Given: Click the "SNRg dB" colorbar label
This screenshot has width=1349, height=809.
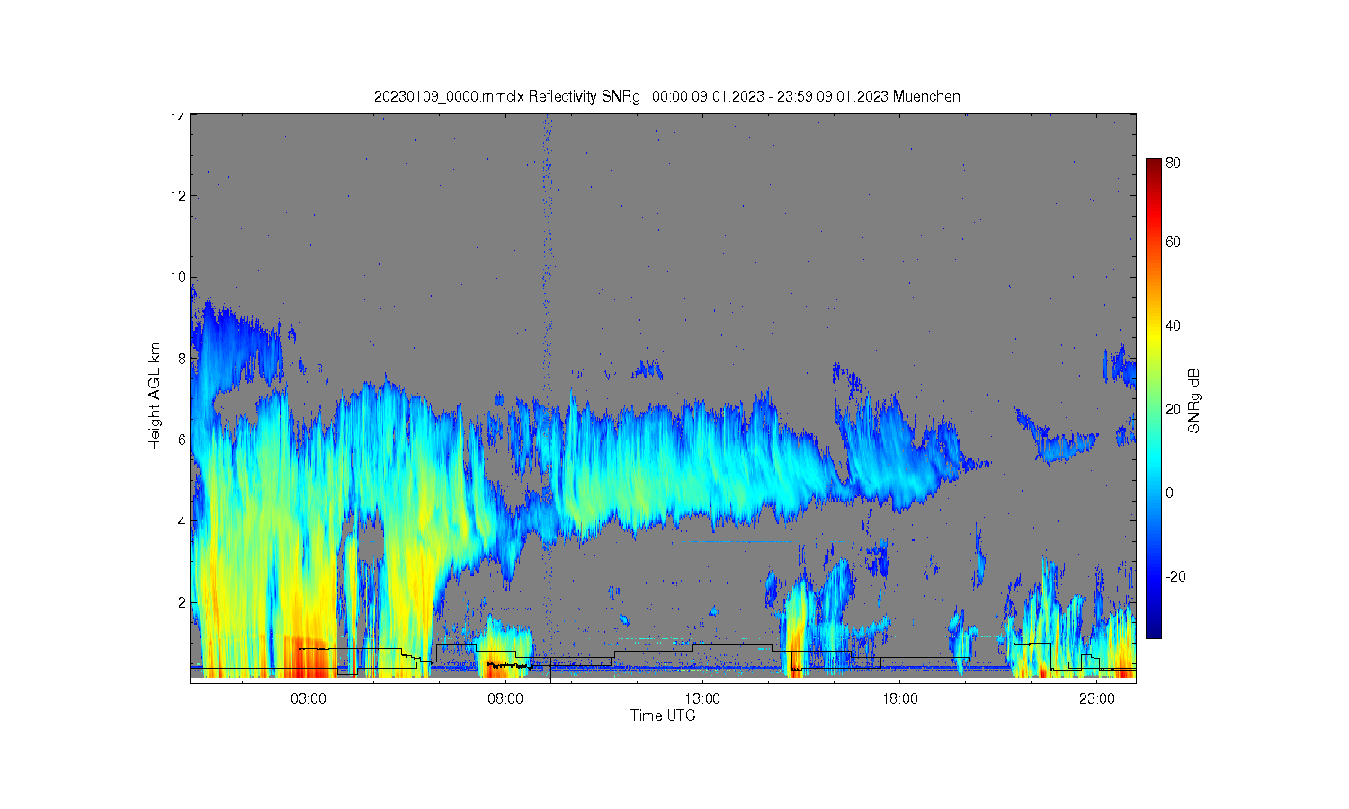Looking at the screenshot, I should coord(1194,401).
